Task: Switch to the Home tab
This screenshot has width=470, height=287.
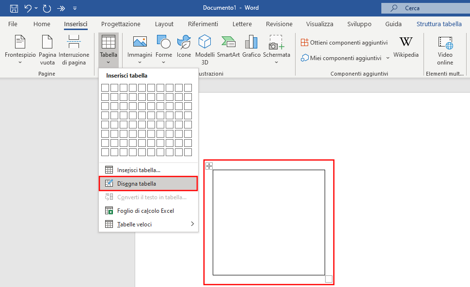Action: point(42,24)
